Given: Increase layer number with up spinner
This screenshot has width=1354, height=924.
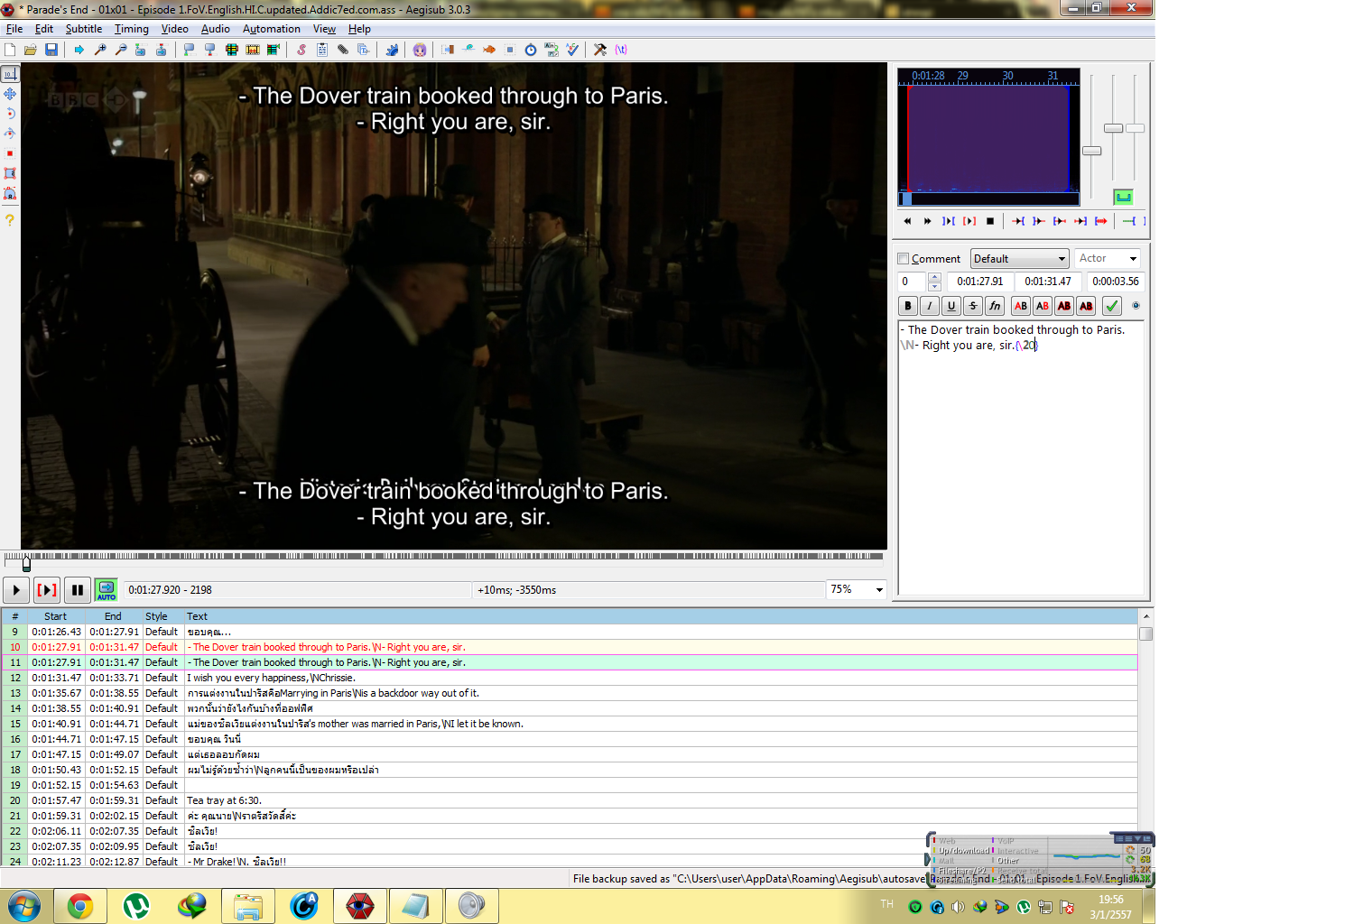Looking at the screenshot, I should click(x=934, y=277).
